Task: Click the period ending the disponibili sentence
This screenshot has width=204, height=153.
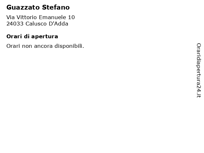Action: point(83,47)
